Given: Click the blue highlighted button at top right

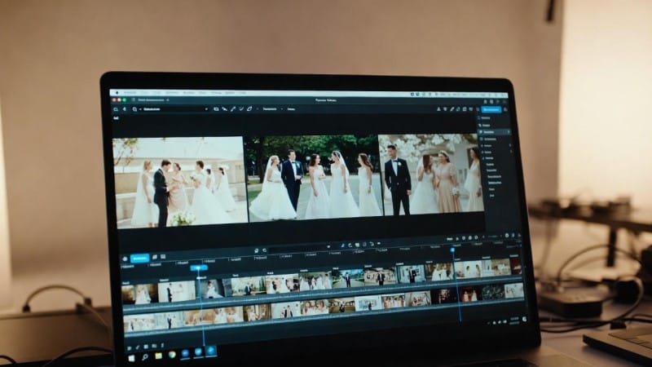Looking at the screenshot, I should [491, 109].
